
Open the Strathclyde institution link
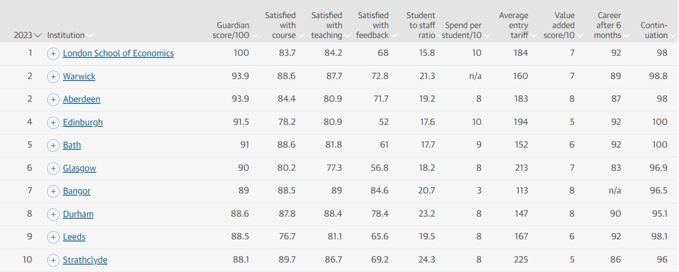(x=85, y=260)
